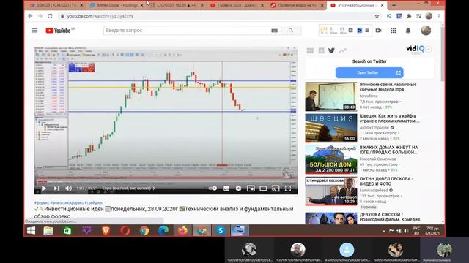
Task: Open the YouTube hamburger guide menu
Action: click(34, 31)
